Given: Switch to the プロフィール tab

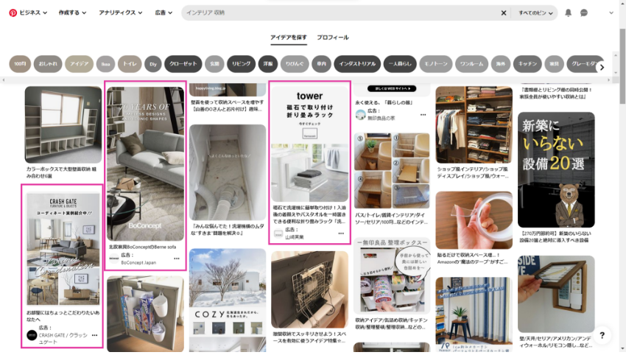Looking at the screenshot, I should [x=333, y=38].
